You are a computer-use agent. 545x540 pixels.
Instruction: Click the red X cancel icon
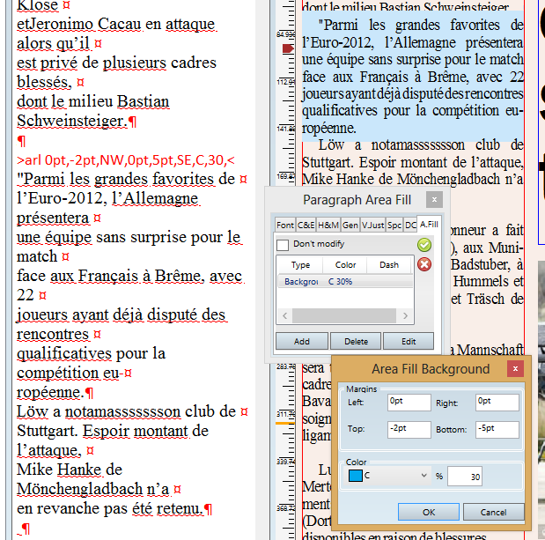[424, 264]
